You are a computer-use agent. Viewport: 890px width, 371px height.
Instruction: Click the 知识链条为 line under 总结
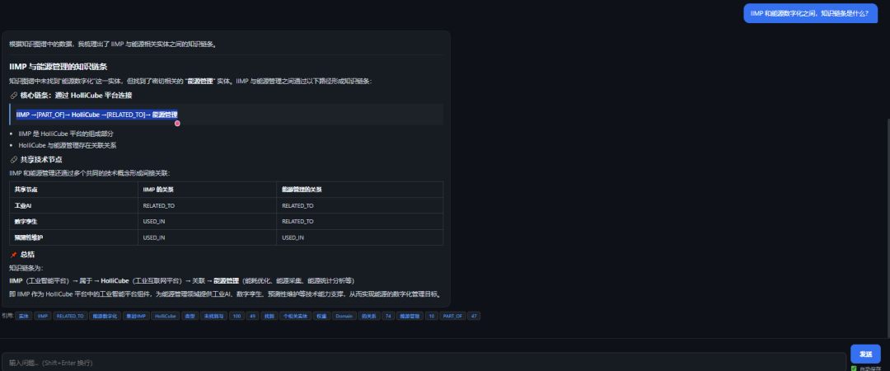point(26,268)
